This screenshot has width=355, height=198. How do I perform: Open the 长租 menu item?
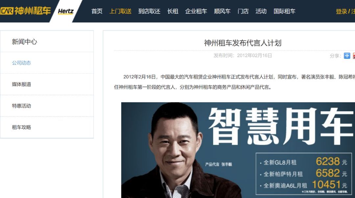173,11
